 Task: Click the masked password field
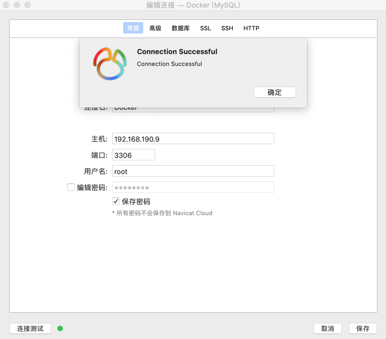click(193, 187)
